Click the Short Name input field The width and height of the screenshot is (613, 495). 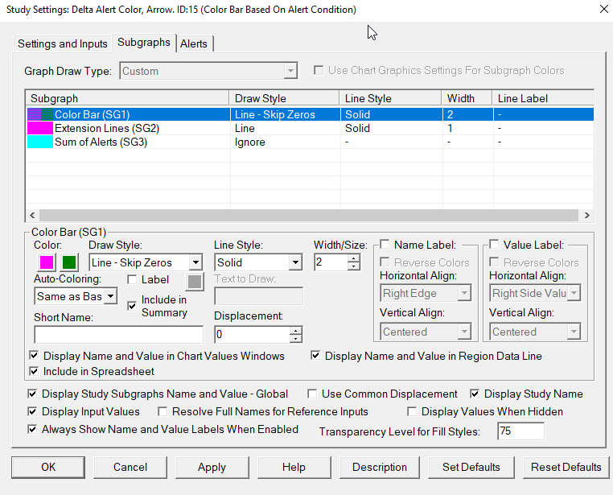coord(118,334)
